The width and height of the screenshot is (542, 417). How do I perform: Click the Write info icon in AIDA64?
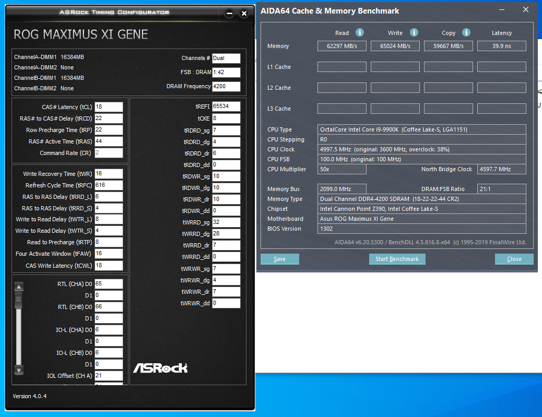tap(414, 32)
